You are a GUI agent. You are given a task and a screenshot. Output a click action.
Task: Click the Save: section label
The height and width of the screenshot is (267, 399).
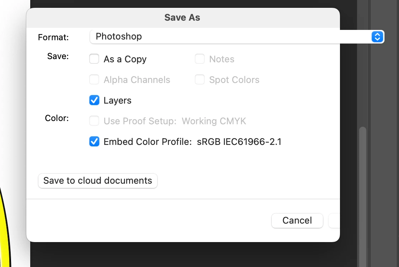click(58, 56)
